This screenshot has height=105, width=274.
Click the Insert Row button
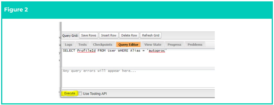click(x=109, y=35)
